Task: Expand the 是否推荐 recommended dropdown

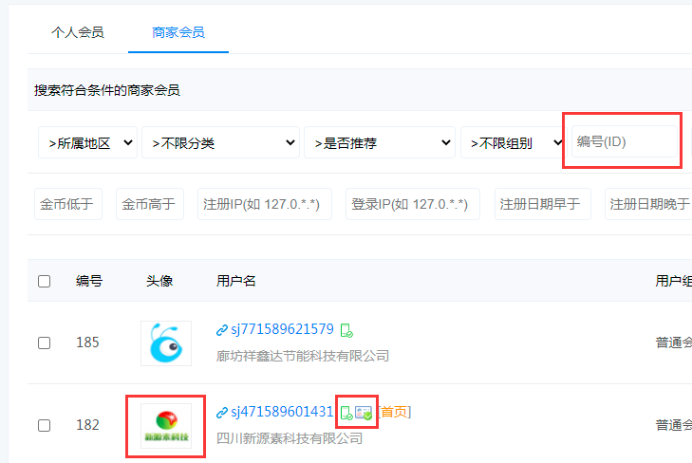Action: point(380,143)
